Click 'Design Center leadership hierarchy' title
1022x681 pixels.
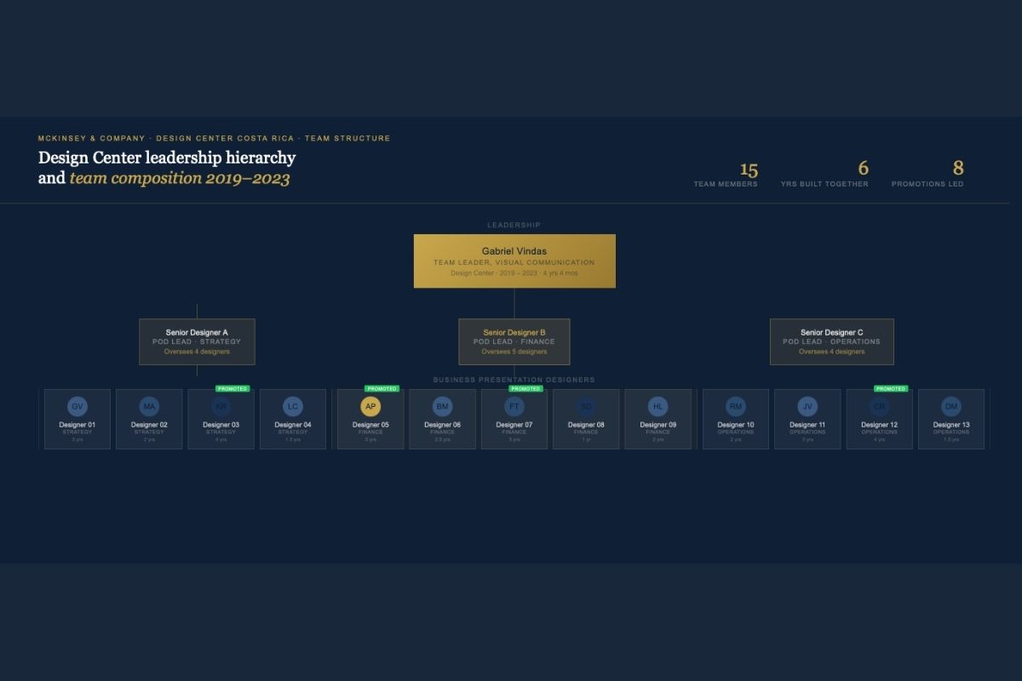[x=167, y=157]
